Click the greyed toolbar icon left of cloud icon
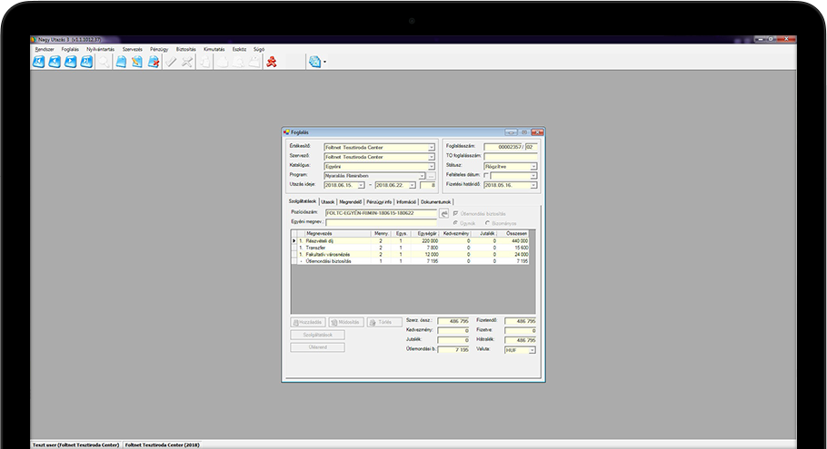The height and width of the screenshot is (449, 827). click(205, 62)
